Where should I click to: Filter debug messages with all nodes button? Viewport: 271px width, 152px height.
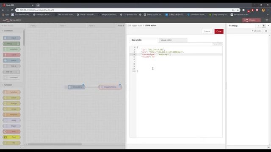point(257,31)
